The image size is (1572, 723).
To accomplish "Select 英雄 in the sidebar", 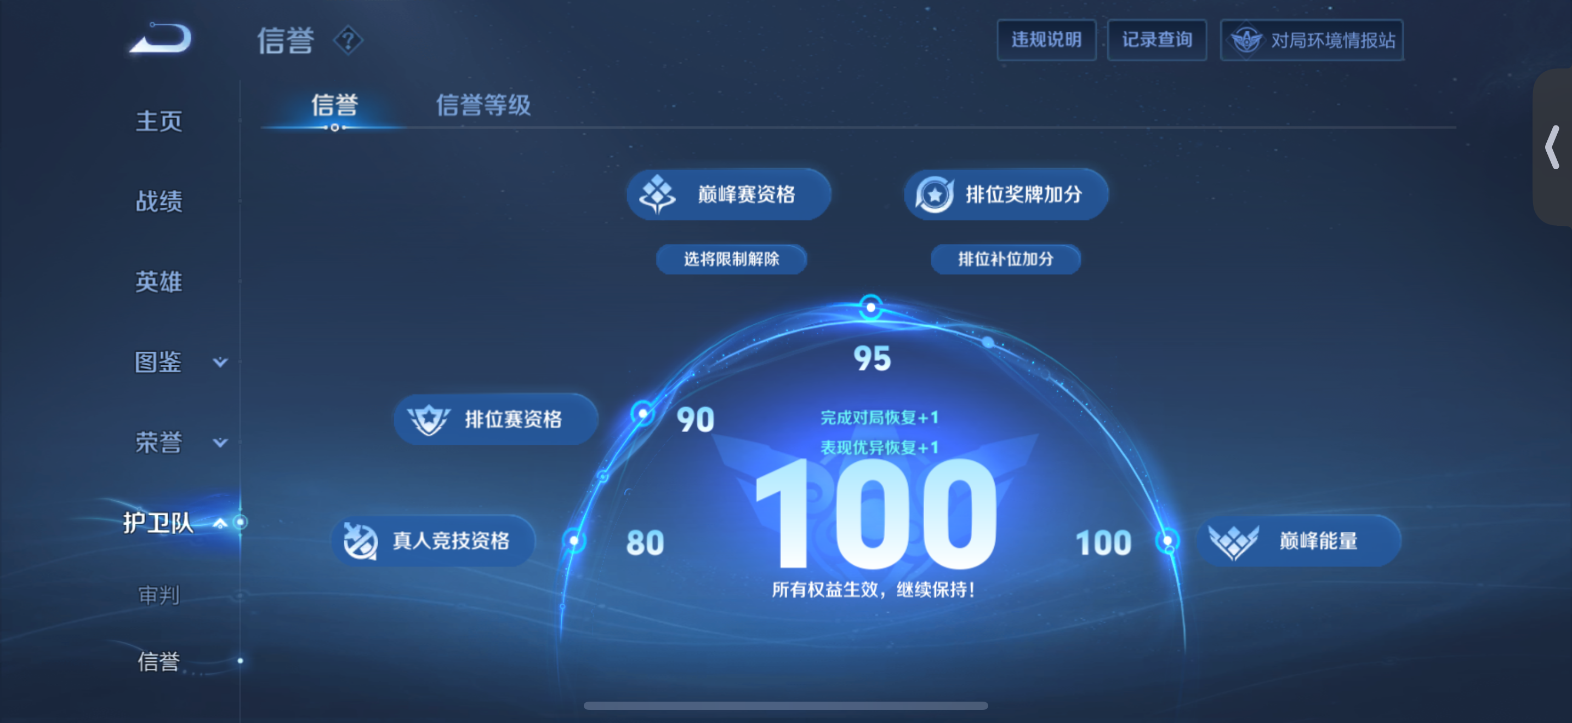I will pos(158,282).
